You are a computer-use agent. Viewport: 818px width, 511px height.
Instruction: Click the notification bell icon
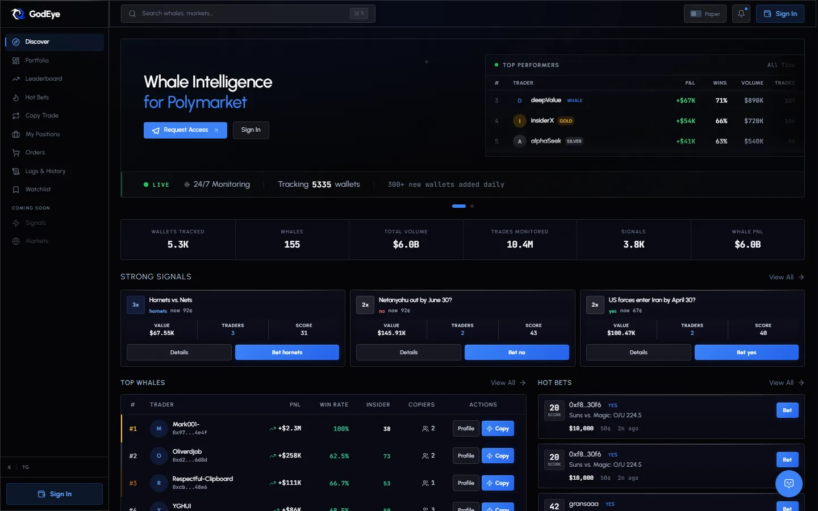click(741, 14)
